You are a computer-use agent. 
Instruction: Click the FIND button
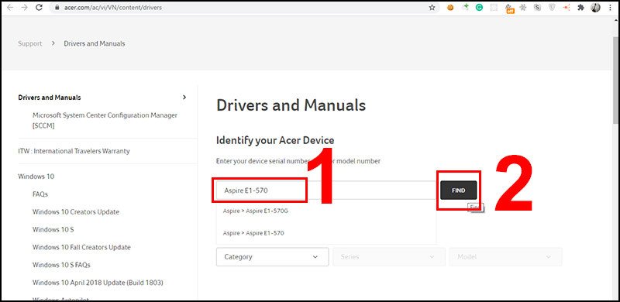tap(459, 190)
